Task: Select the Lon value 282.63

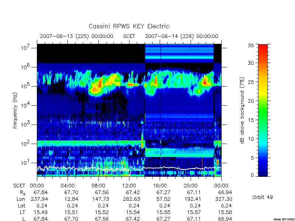Action: (131, 199)
